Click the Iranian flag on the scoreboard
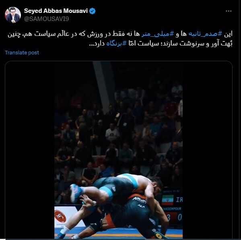The image size is (241, 240). click(167, 200)
